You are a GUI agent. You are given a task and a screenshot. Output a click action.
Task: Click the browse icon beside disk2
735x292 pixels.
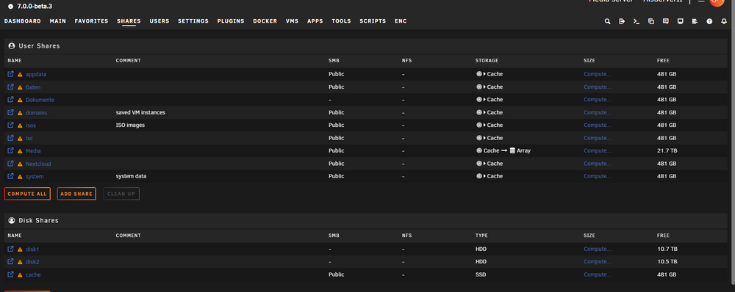pos(11,262)
